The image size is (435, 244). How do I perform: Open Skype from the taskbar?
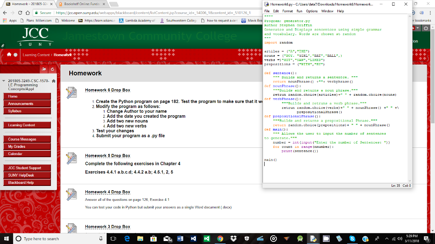pyautogui.click(x=352, y=238)
